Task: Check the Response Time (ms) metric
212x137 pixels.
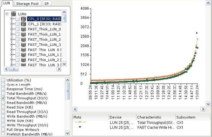Action: [x=3, y=89]
